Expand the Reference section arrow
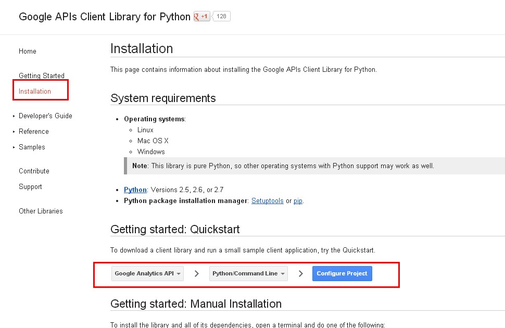This screenshot has width=505, height=328. [14, 131]
